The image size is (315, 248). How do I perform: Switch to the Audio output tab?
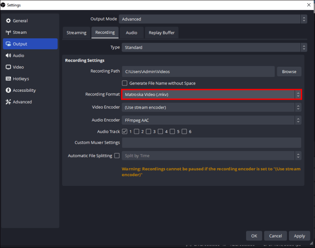coord(131,32)
